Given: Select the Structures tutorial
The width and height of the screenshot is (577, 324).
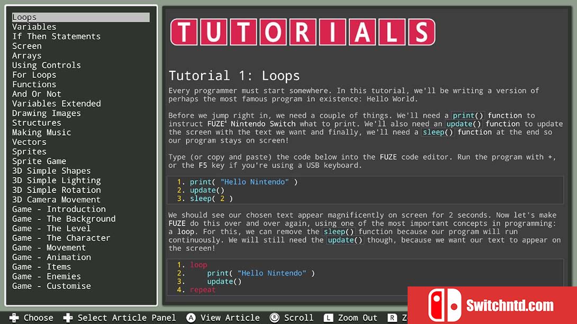Looking at the screenshot, I should click(x=37, y=123).
